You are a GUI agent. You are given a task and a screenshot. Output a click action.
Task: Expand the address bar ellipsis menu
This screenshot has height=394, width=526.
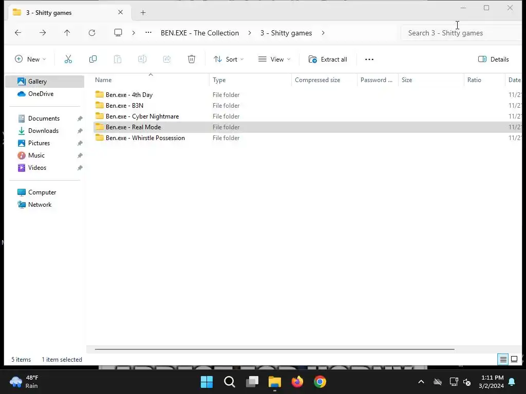coord(148,33)
